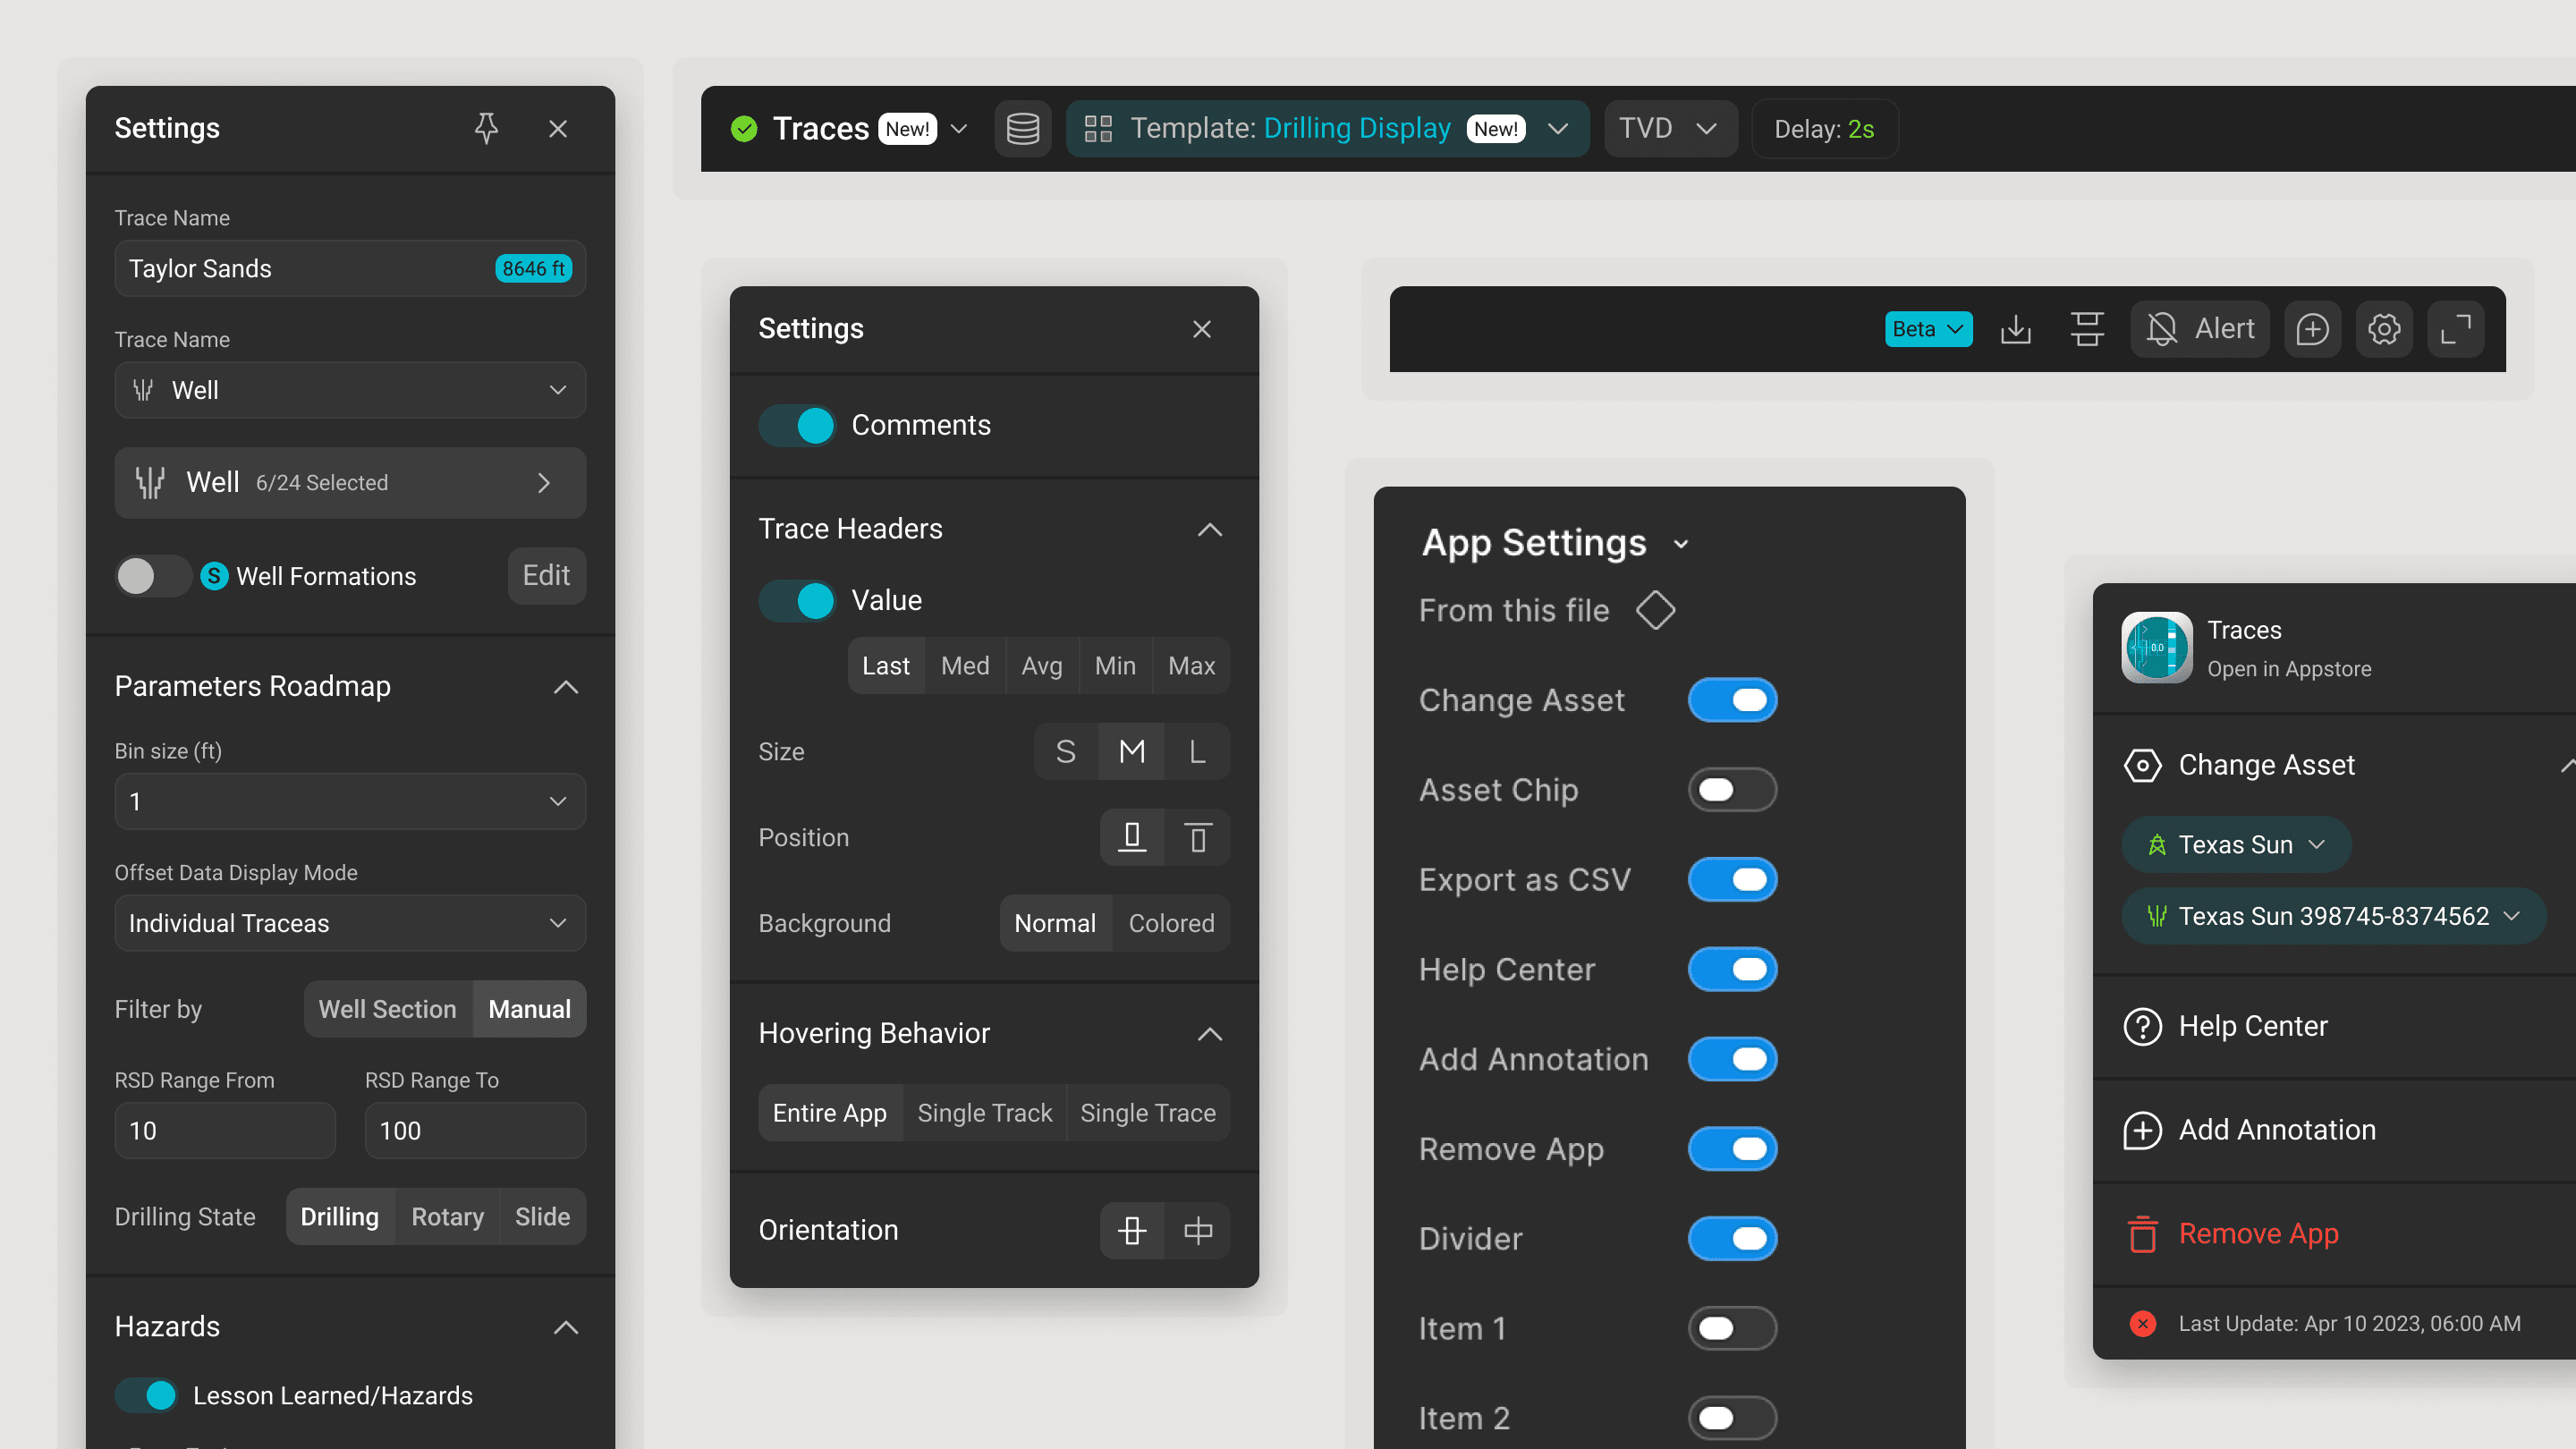
Task: Toggle the Export as CSV switch
Action: pos(1732,880)
